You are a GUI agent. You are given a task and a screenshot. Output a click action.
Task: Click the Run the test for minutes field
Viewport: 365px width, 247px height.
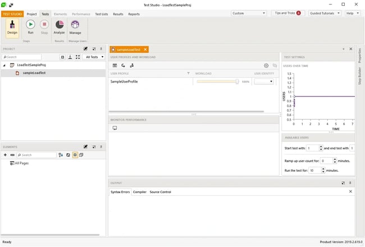pos(313,170)
